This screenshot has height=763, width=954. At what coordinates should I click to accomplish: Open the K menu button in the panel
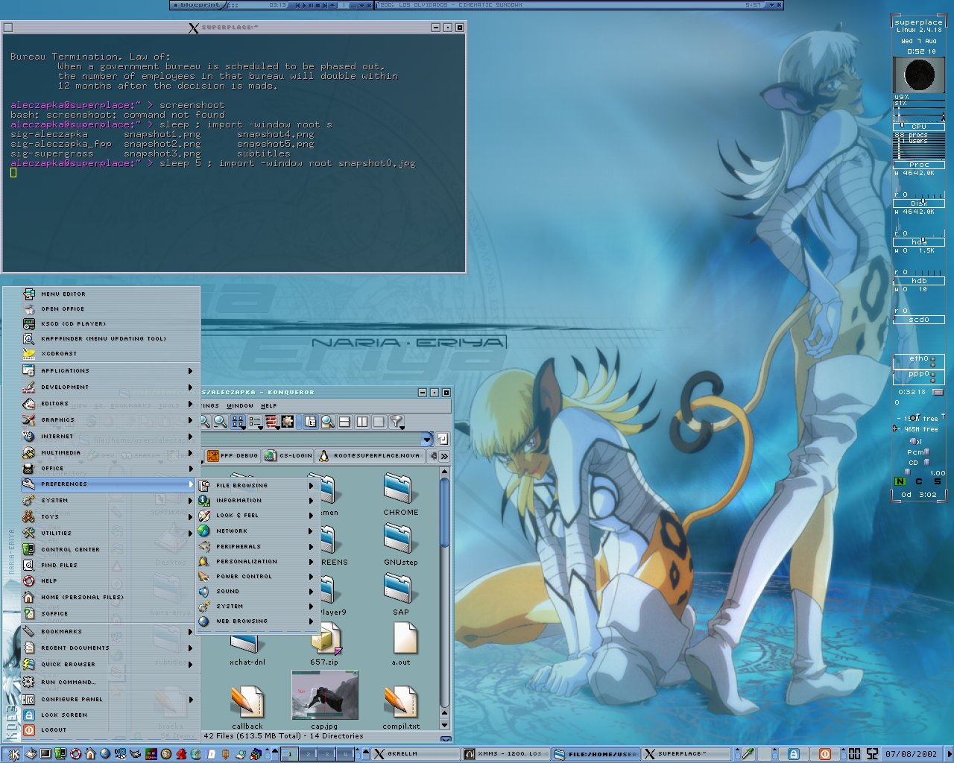point(14,754)
